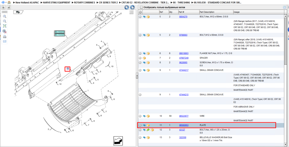Click the box icon for part 9628065
This screenshot has height=147, width=289.
coord(148,63)
